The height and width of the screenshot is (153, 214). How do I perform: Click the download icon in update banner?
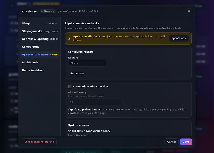pos(69,38)
